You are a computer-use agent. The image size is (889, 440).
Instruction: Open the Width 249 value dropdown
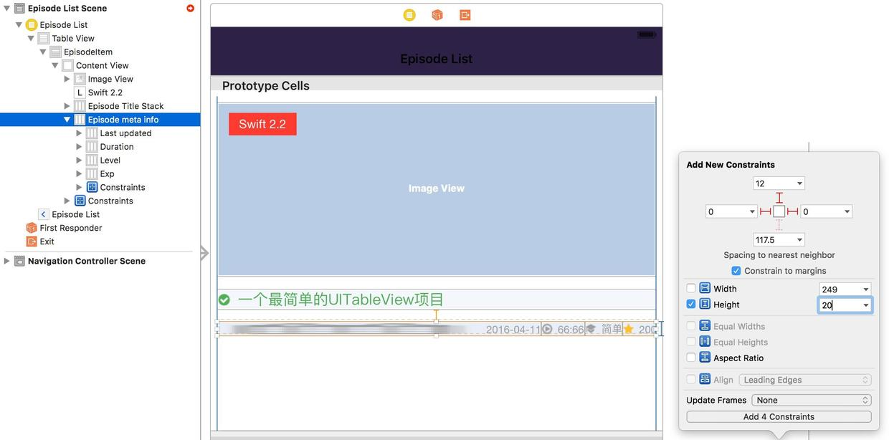point(866,290)
